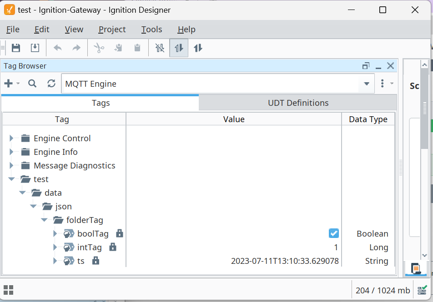Viewport: 433px width, 302px height.
Task: Click the scroll up arrow in right panel
Action: point(424,65)
